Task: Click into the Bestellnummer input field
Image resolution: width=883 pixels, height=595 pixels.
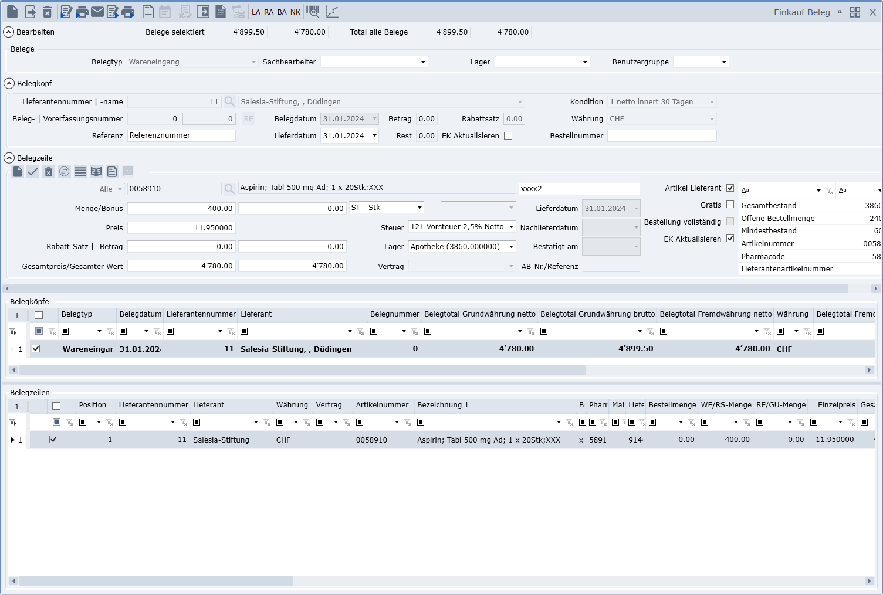Action: click(661, 135)
